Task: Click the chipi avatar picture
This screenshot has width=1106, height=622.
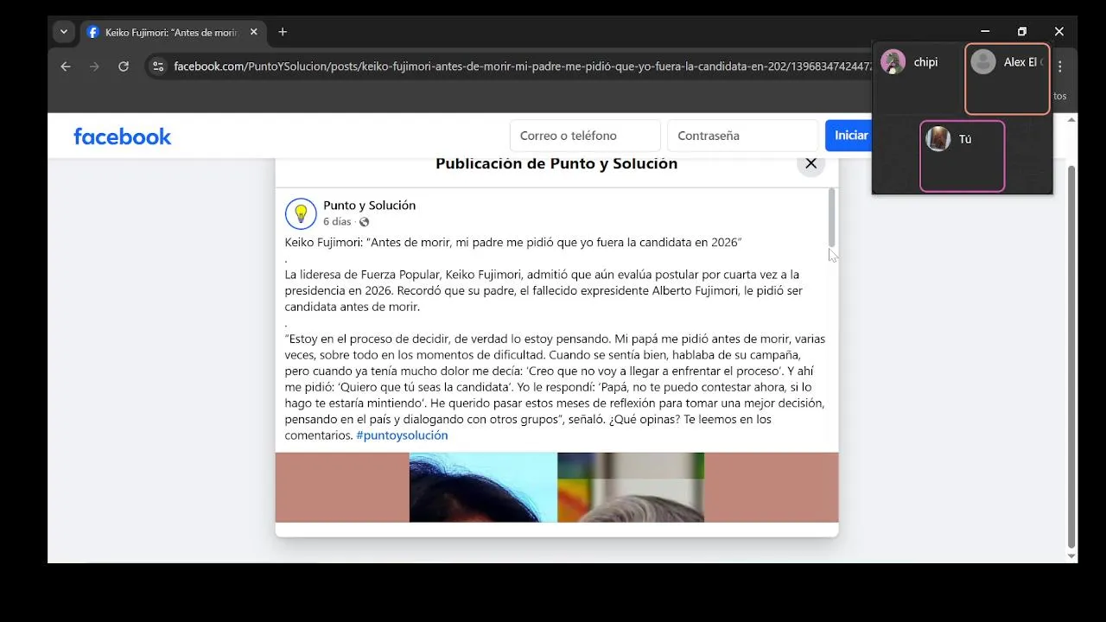Action: point(893,62)
